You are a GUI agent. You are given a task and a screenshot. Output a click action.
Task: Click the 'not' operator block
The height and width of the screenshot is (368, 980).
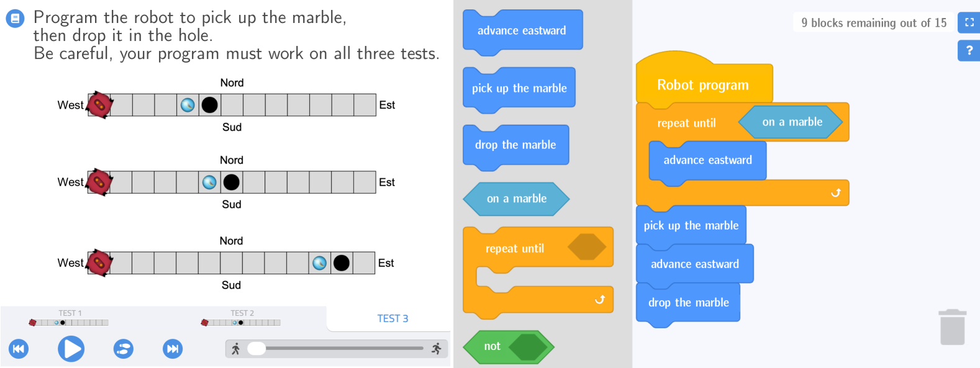click(492, 346)
